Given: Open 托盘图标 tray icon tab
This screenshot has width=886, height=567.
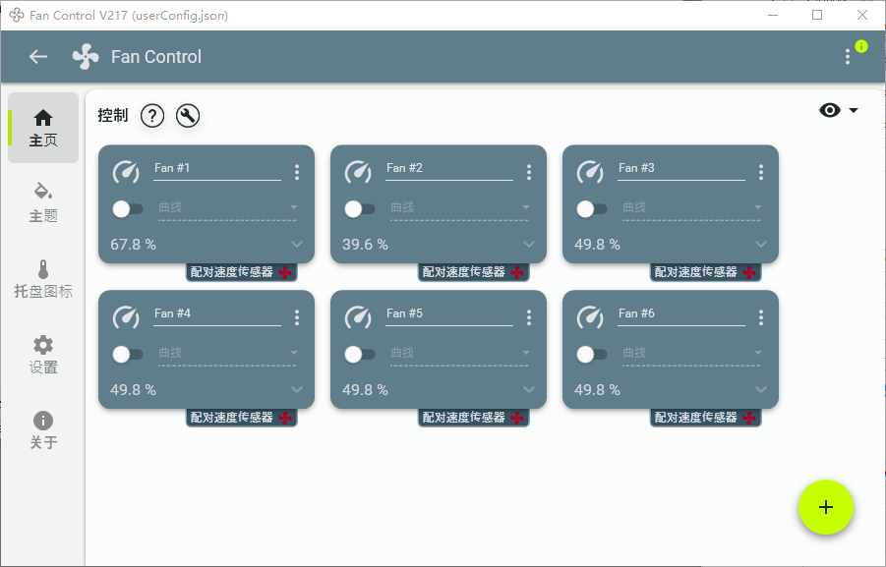Looking at the screenshot, I should [x=43, y=279].
